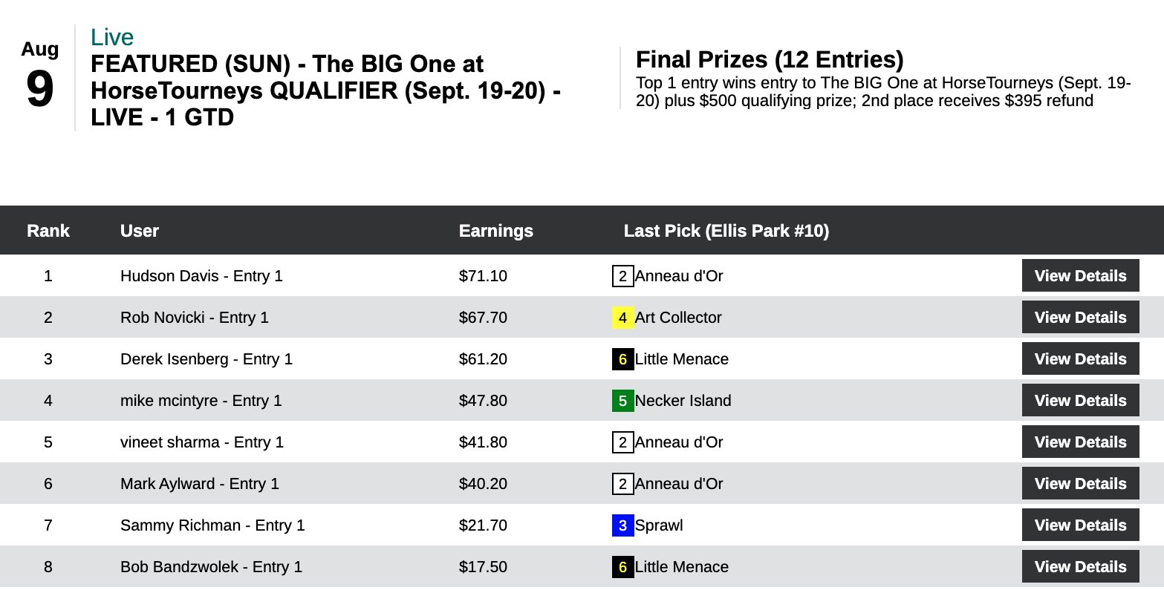The height and width of the screenshot is (590, 1164).
Task: Click Derek Isenberg's number 6 Little Menace badge
Action: pos(622,359)
